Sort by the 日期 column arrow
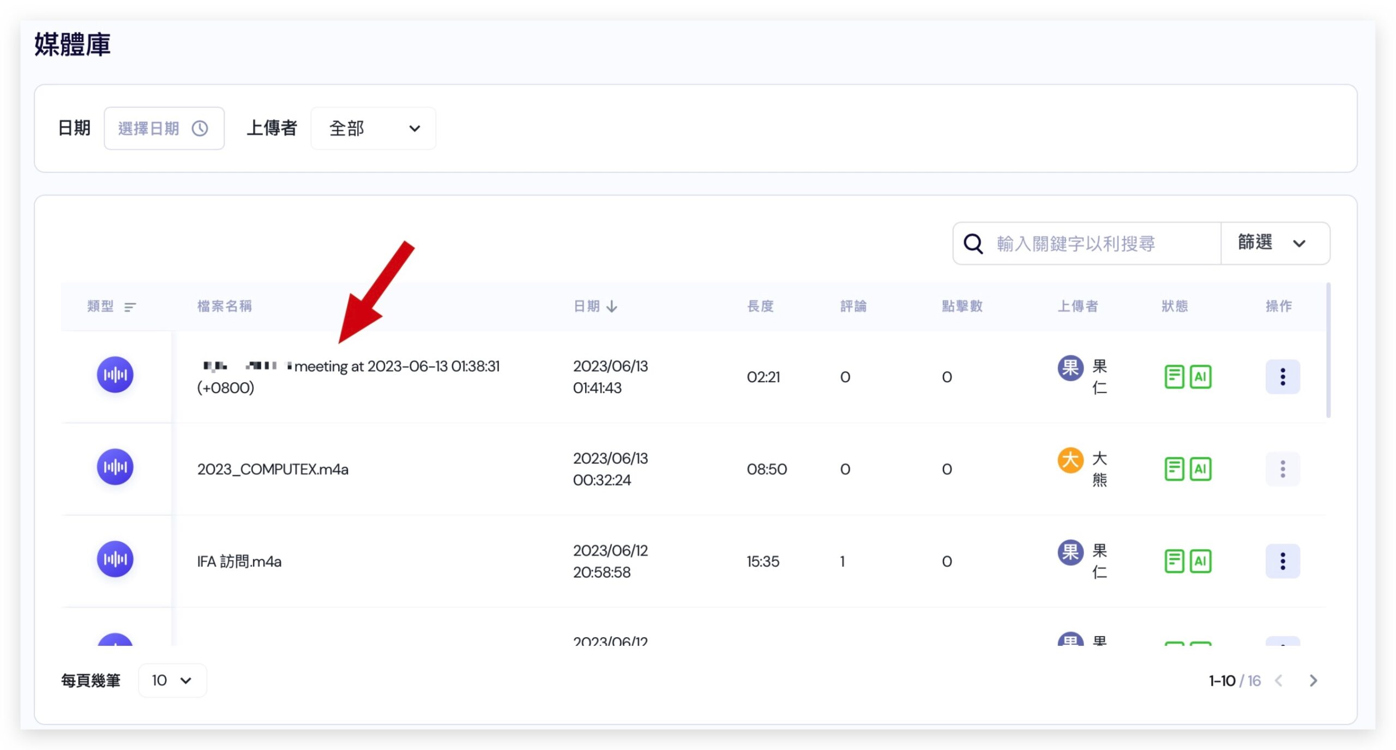Screen dimensions: 1396x750 tap(612, 306)
